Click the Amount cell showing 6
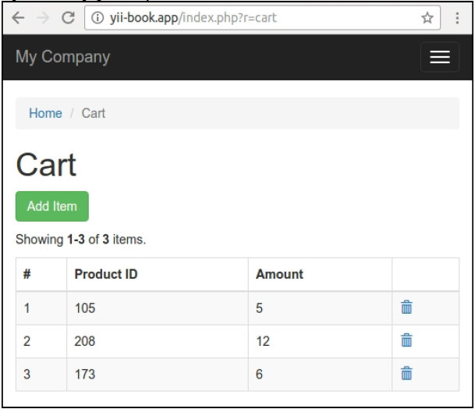This screenshot has height=409, width=475. [x=260, y=375]
